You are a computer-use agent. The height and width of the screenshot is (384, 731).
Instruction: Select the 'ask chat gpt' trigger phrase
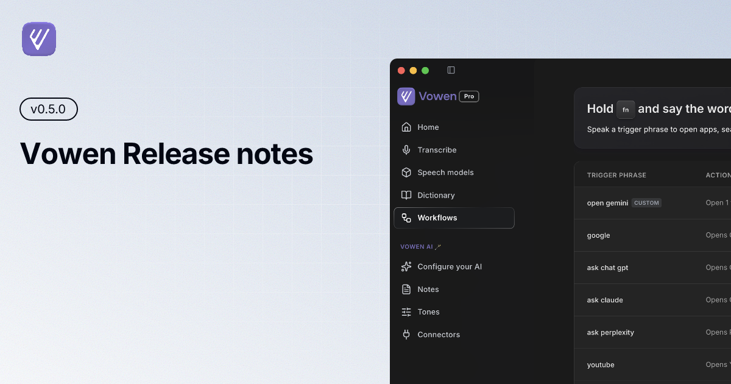point(607,268)
